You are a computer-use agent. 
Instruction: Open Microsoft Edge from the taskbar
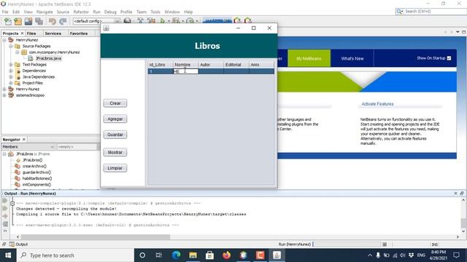point(176,255)
